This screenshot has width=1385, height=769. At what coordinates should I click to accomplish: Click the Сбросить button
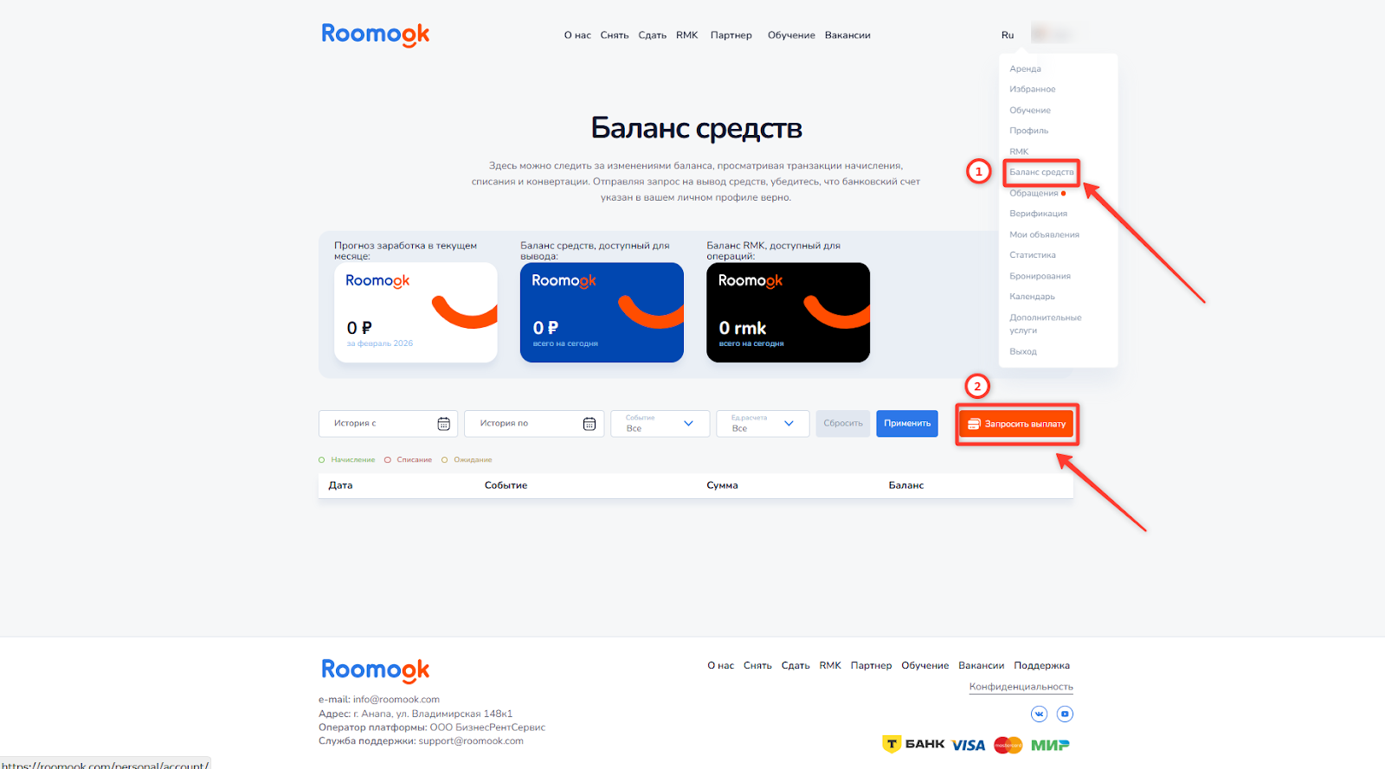pyautogui.click(x=843, y=424)
